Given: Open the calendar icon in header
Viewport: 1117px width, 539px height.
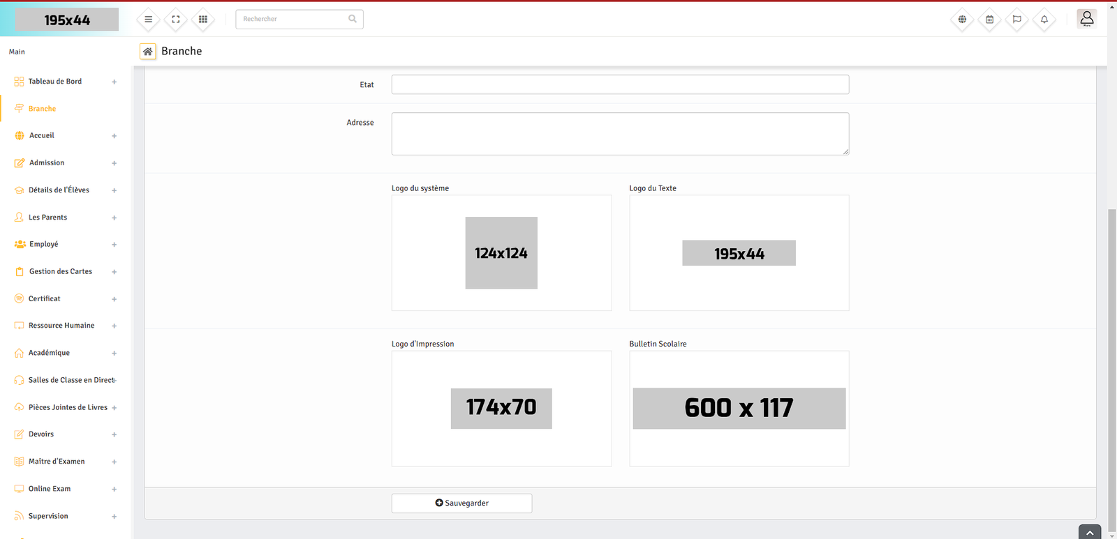Looking at the screenshot, I should point(989,20).
